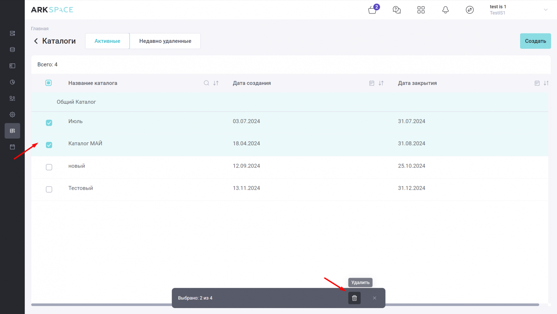The height and width of the screenshot is (314, 557).
Task: Open settings gear in left sidebar
Action: (13, 115)
